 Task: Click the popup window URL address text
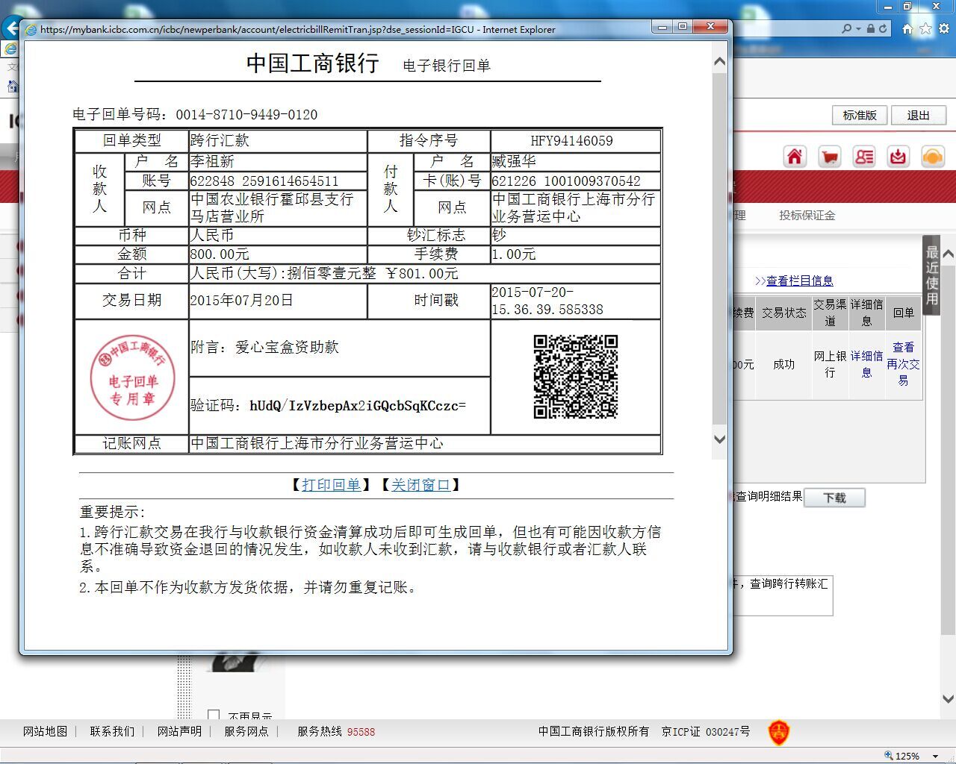click(297, 30)
